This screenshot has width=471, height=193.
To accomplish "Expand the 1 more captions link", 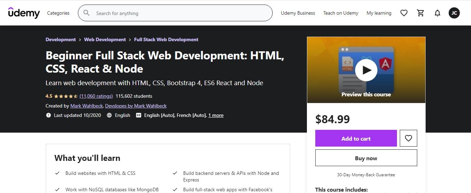I will click(x=216, y=115).
